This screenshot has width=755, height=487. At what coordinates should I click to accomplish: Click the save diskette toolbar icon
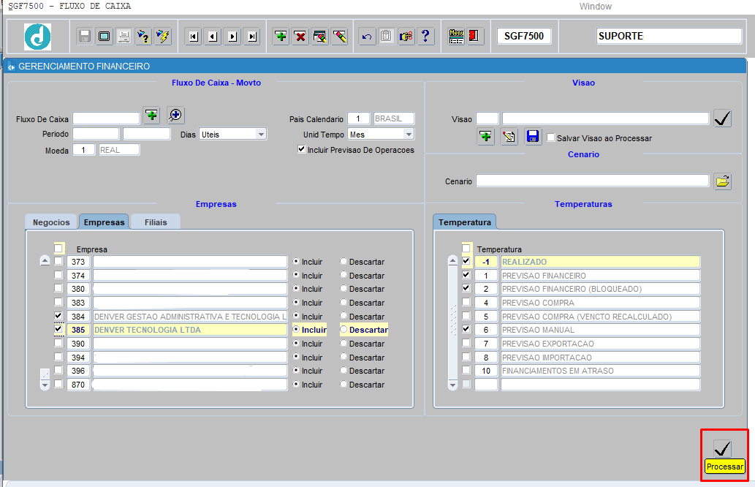coord(85,36)
